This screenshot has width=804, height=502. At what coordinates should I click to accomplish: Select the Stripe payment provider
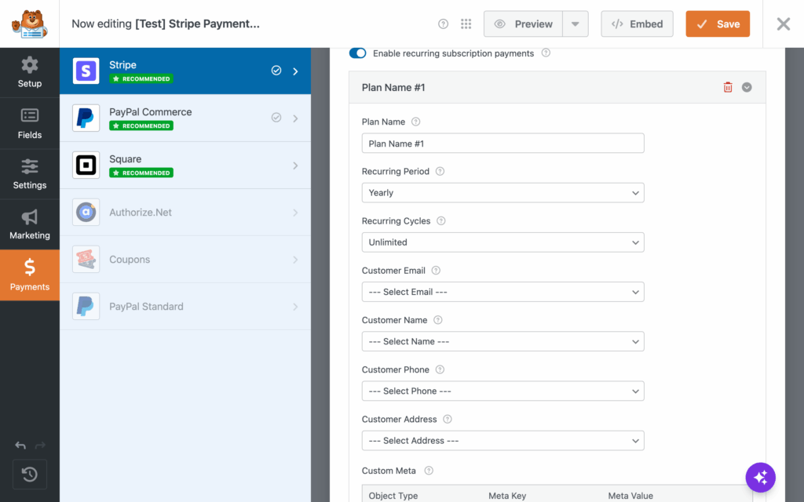(x=185, y=71)
